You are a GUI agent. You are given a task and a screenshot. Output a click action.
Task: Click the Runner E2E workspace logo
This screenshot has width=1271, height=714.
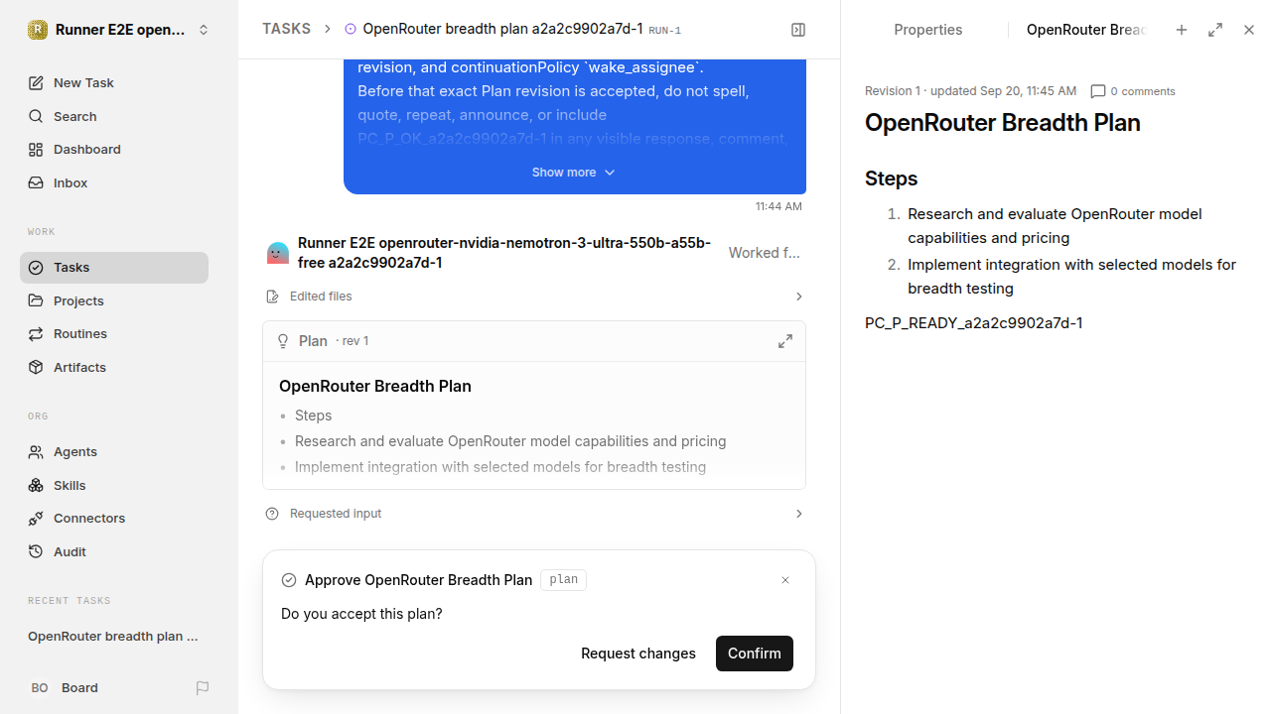[x=38, y=30]
